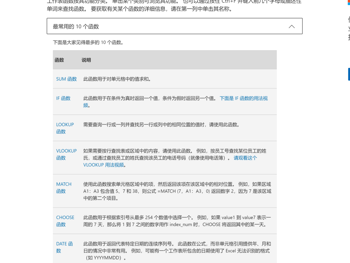Click description 此函数用于对单元格中的值求和。

(x=117, y=79)
